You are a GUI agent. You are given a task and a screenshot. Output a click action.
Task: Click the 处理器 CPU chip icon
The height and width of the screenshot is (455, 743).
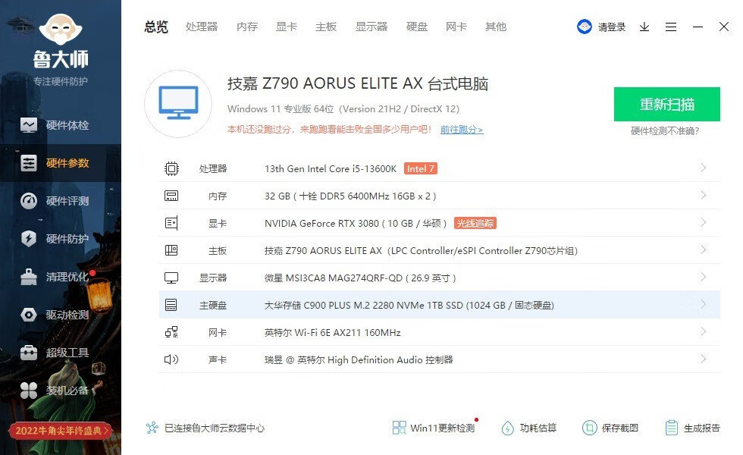(171, 168)
